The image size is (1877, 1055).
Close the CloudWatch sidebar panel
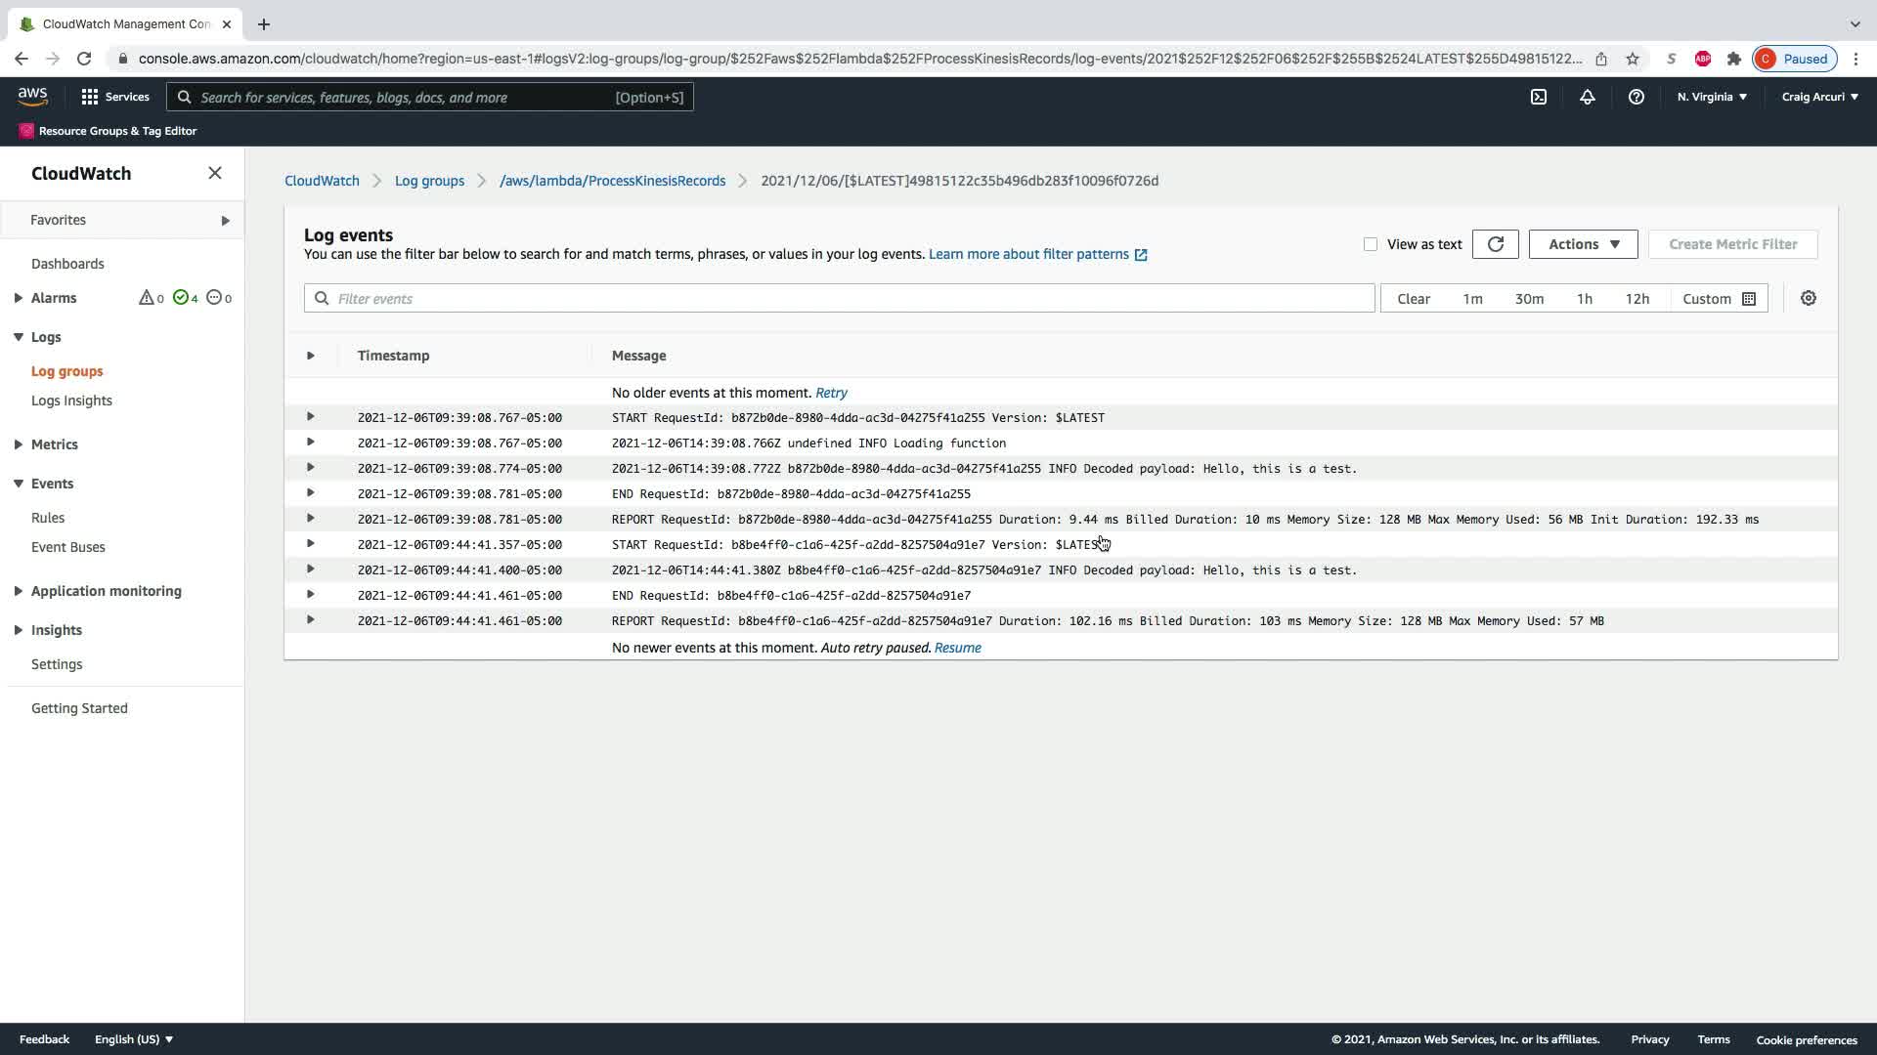click(x=215, y=173)
